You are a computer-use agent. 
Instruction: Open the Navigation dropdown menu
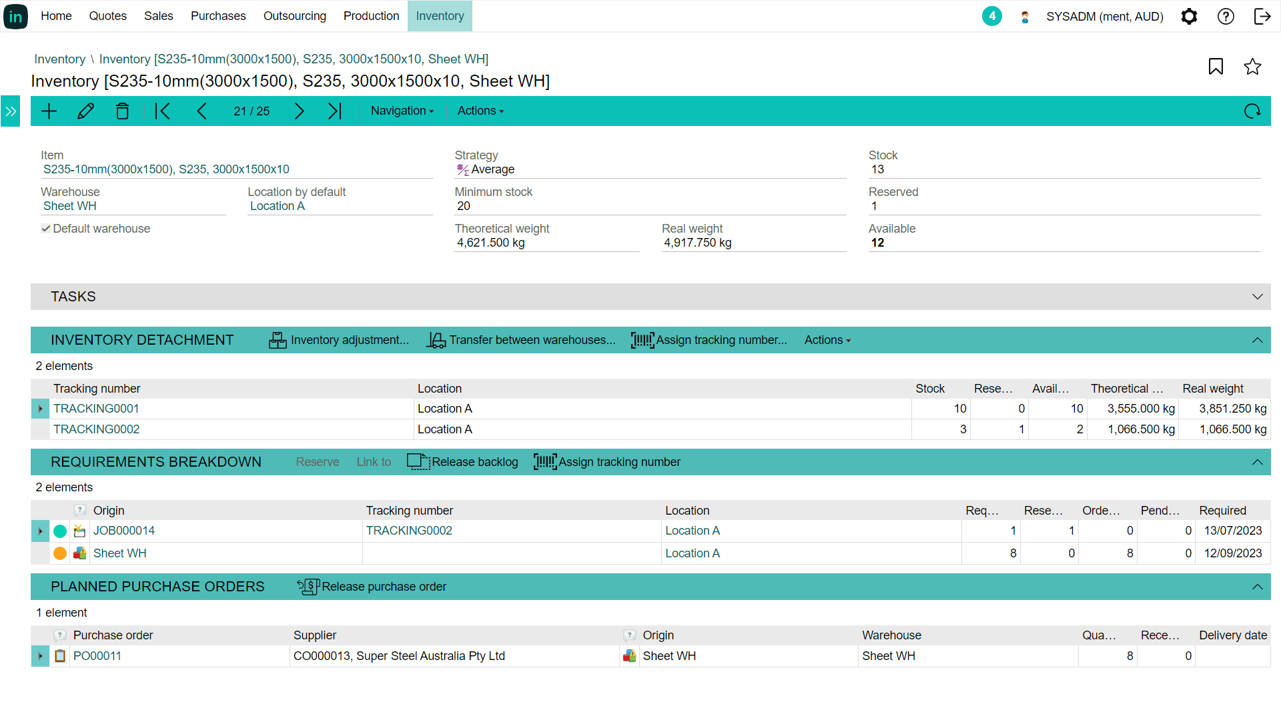402,111
